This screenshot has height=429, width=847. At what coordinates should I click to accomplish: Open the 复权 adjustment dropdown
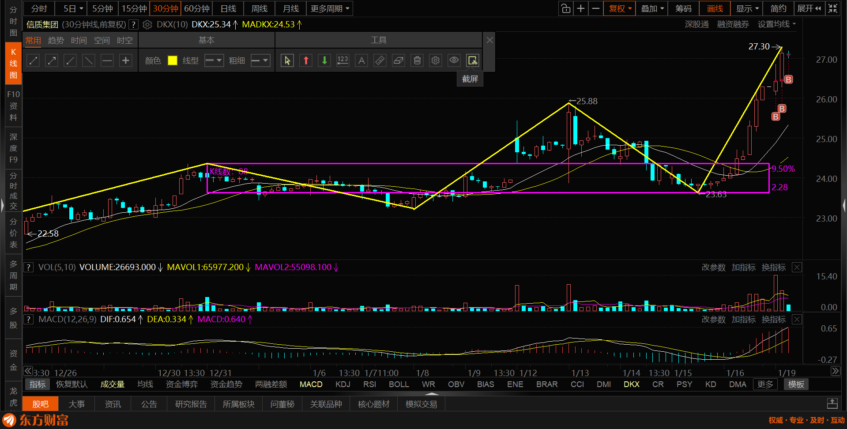point(620,8)
